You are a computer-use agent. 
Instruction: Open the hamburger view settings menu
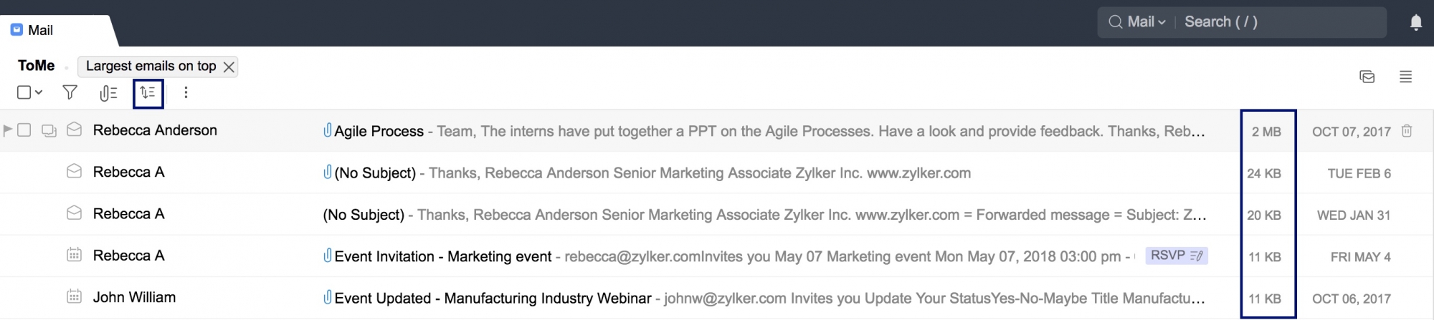click(x=1405, y=77)
